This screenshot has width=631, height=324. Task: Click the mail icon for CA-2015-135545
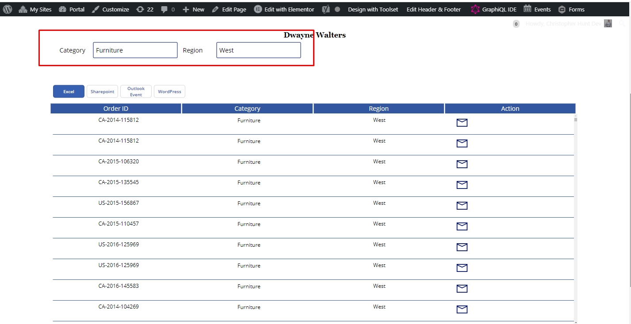462,185
